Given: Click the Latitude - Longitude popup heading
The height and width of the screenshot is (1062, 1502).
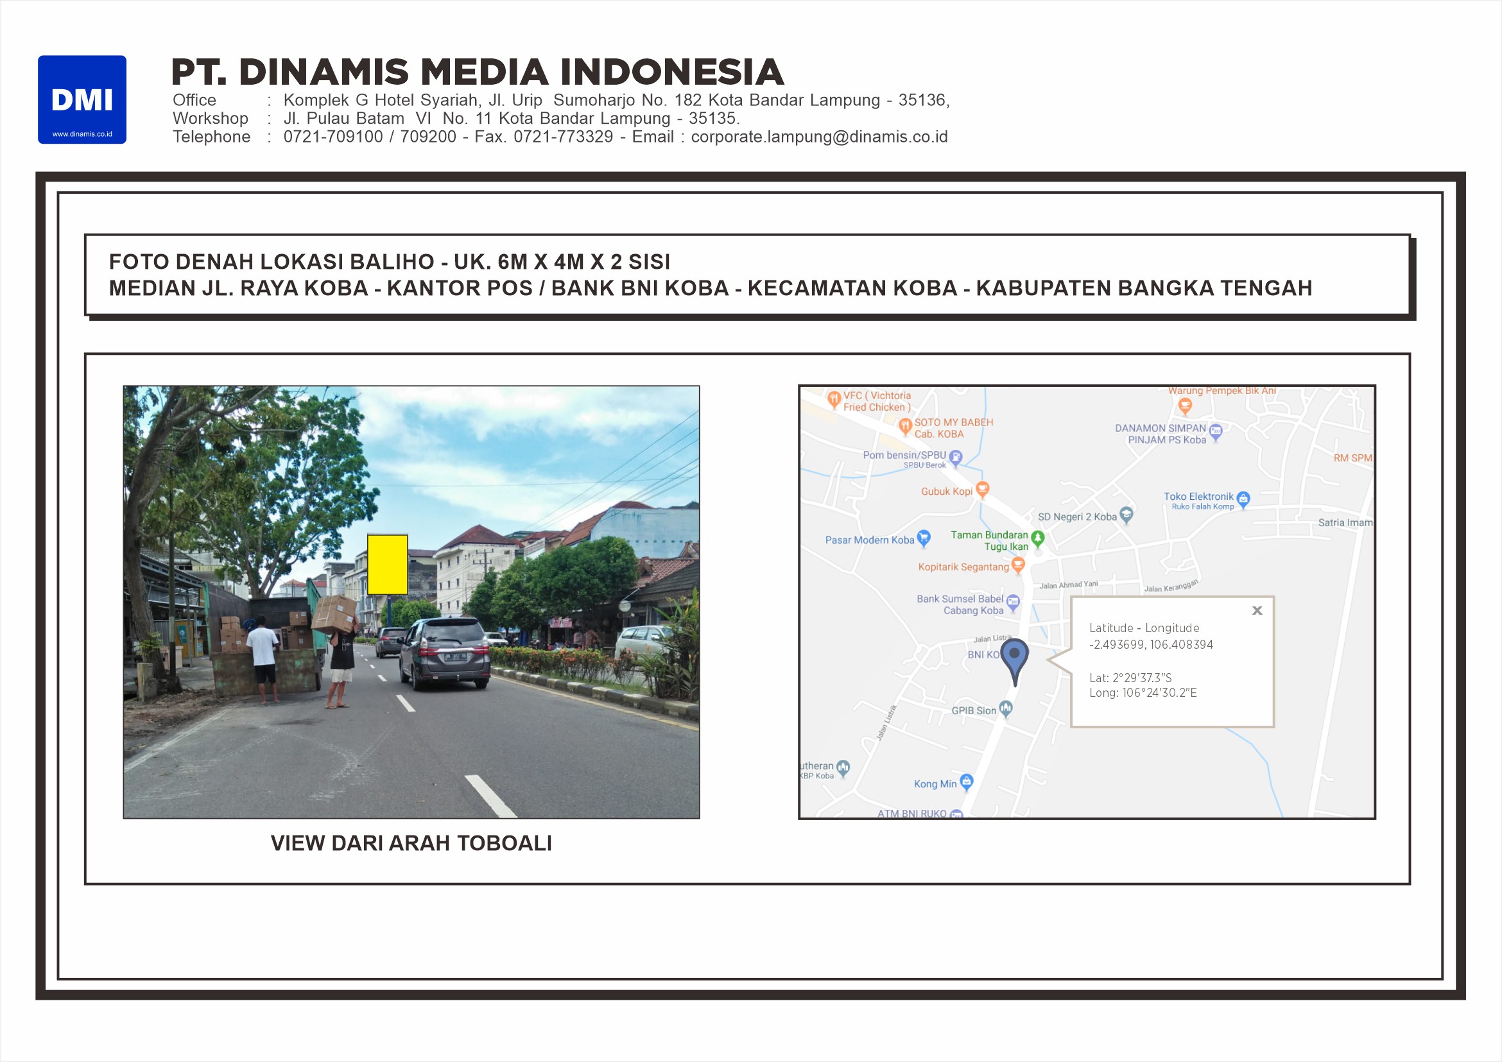Looking at the screenshot, I should [x=1144, y=628].
